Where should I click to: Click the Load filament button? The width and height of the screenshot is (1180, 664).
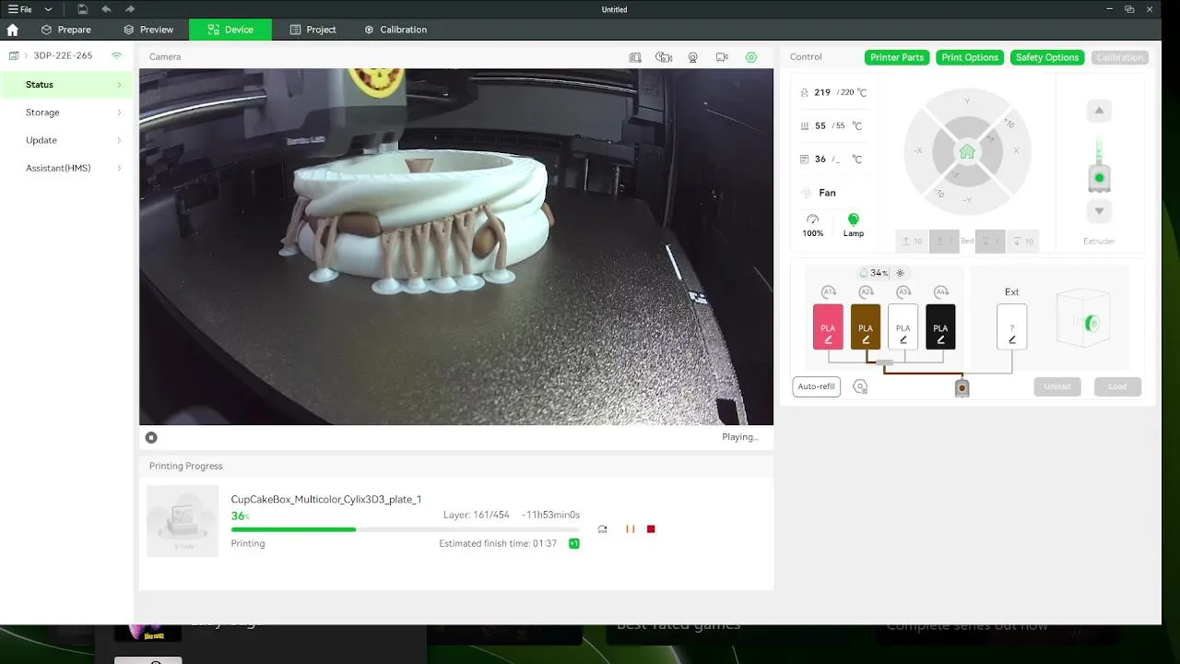[1118, 386]
